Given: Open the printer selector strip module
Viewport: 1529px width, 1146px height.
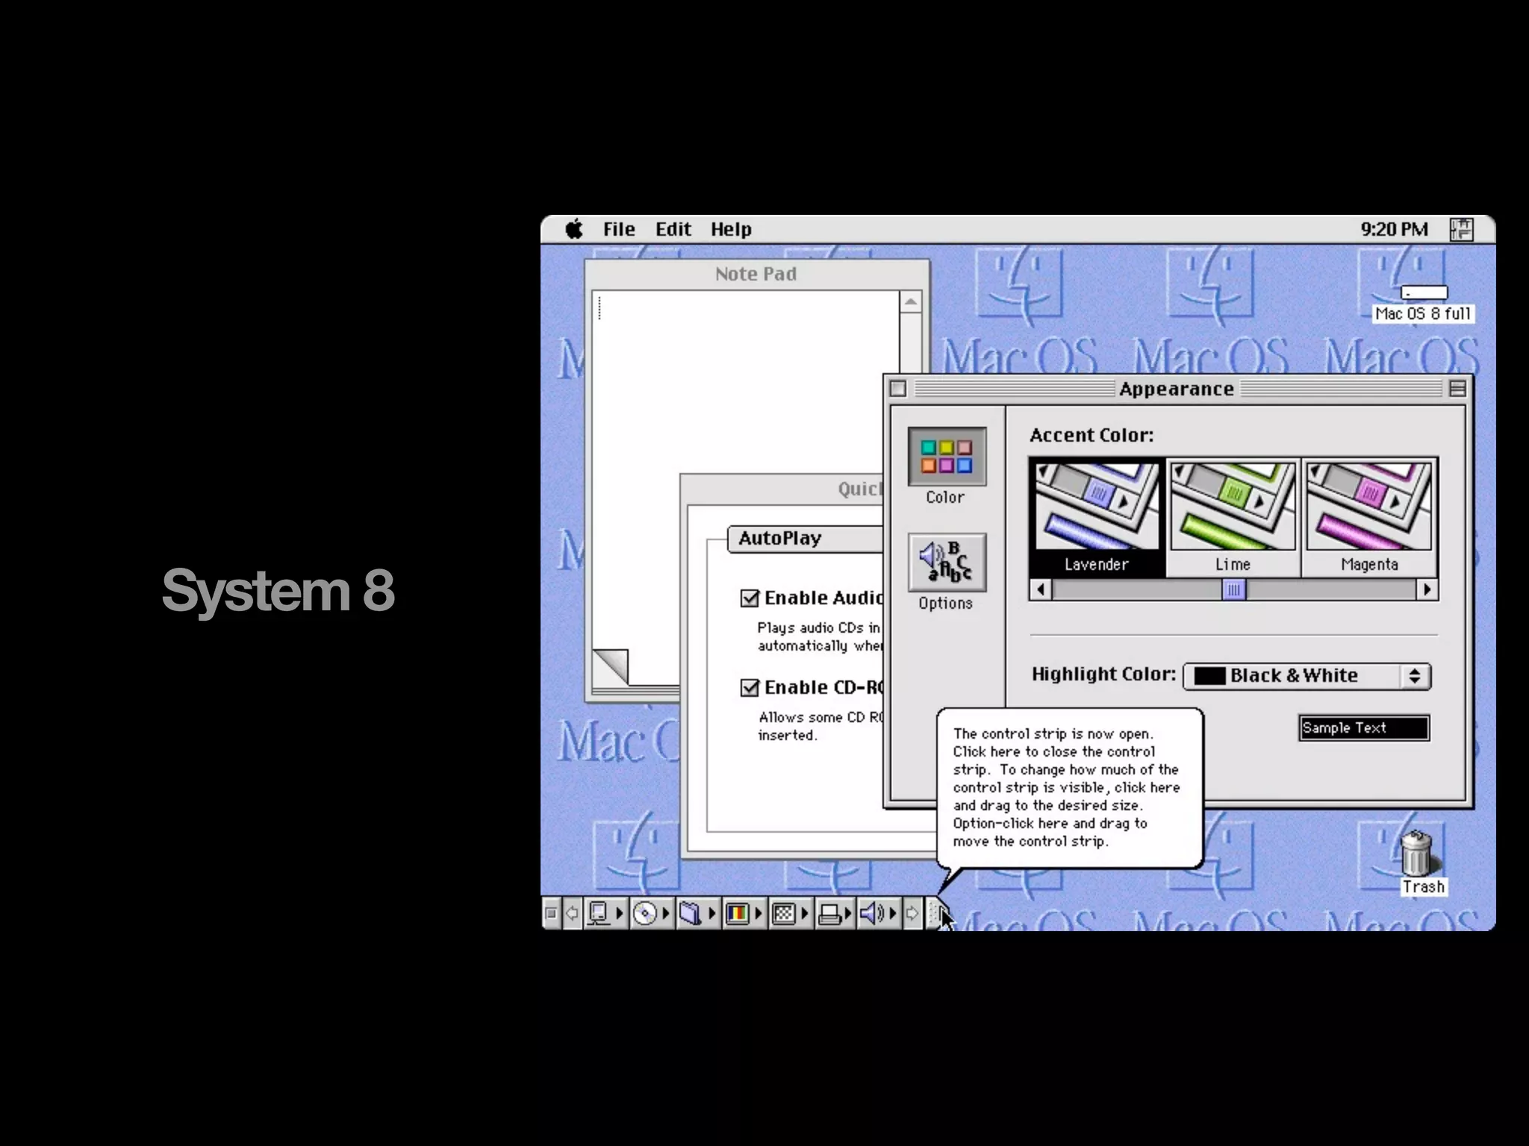Looking at the screenshot, I should tap(835, 913).
